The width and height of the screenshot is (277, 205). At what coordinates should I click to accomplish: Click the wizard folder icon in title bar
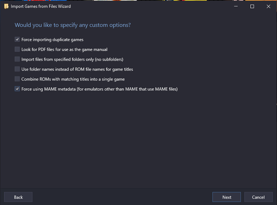tap(6, 6)
